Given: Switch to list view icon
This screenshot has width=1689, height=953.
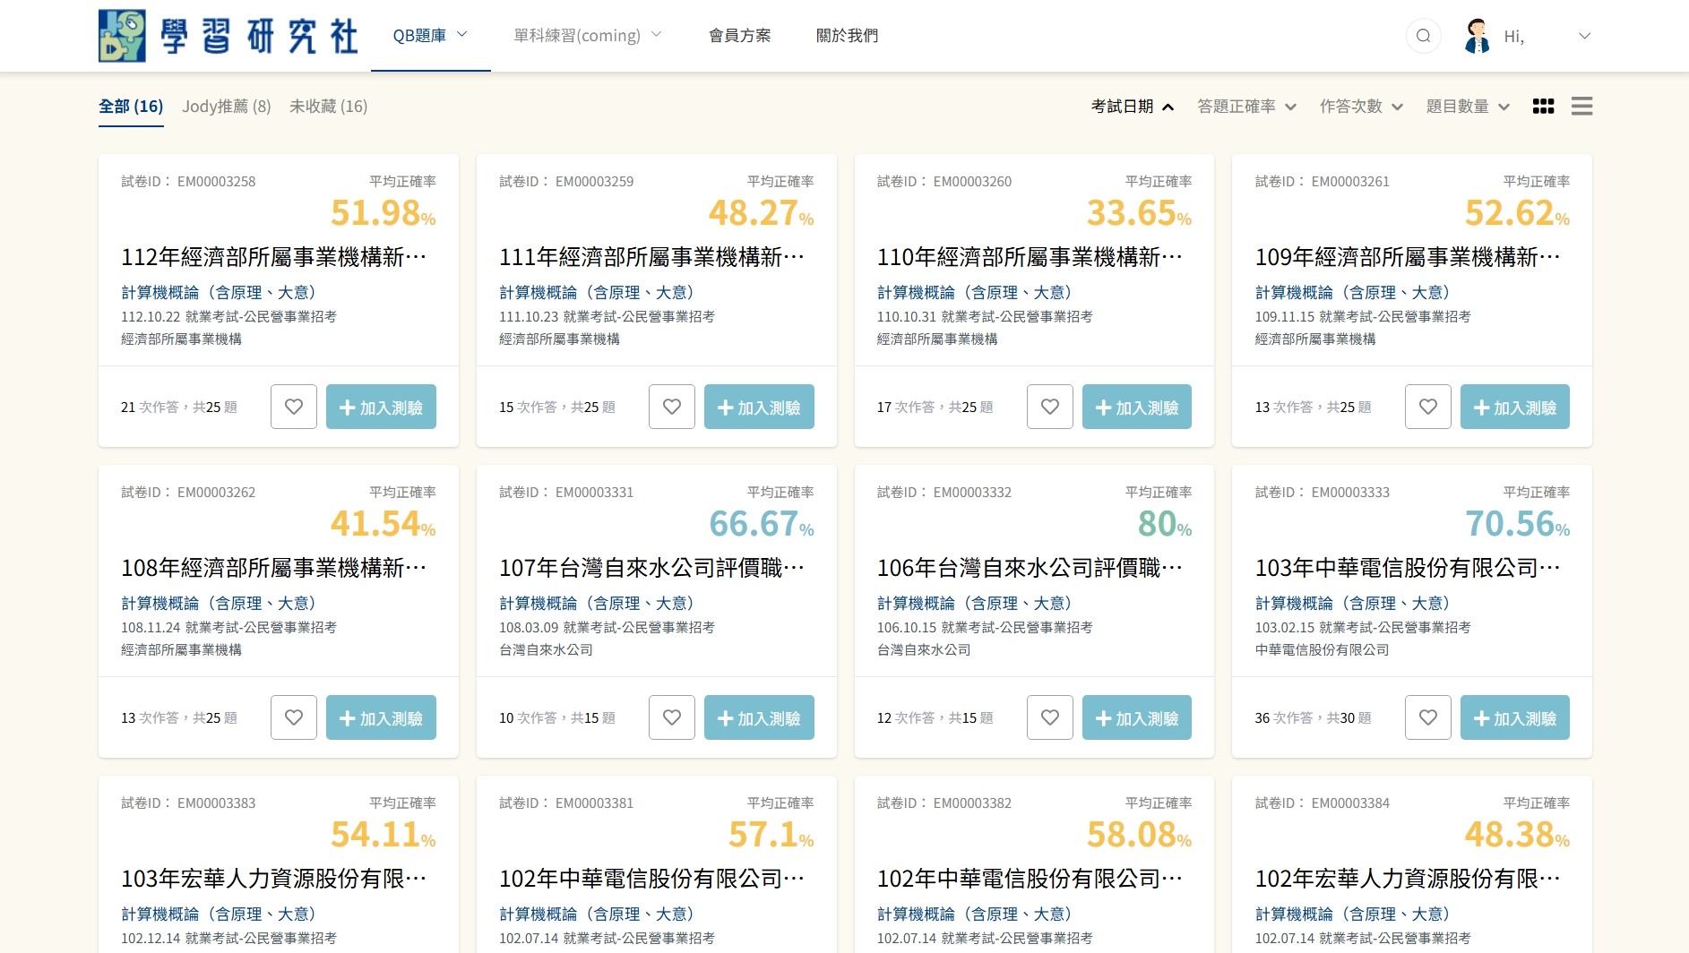Looking at the screenshot, I should coord(1581,107).
